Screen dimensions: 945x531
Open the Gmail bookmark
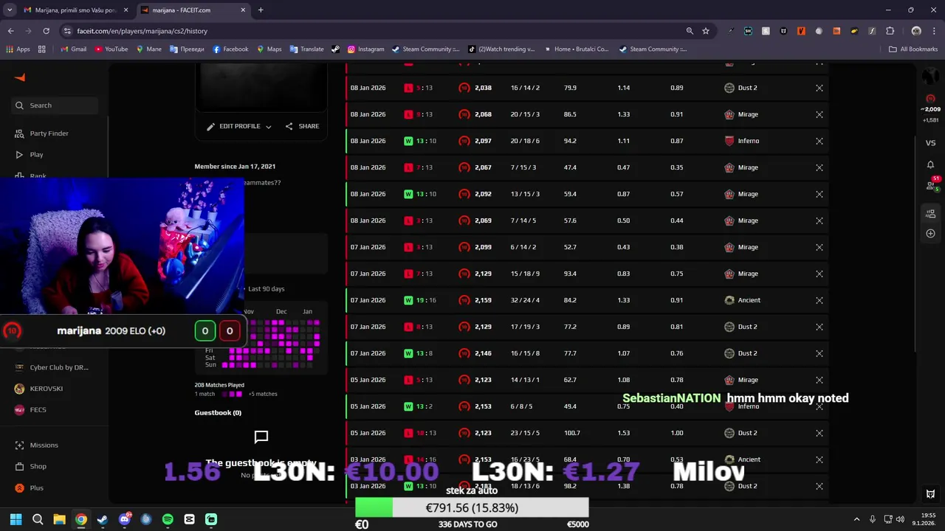click(x=73, y=49)
